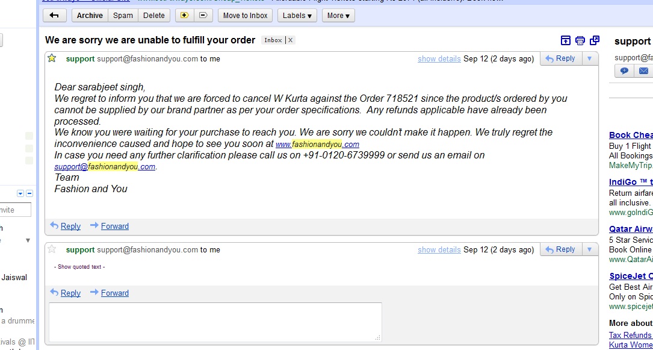Collapse all messages icon

point(565,40)
